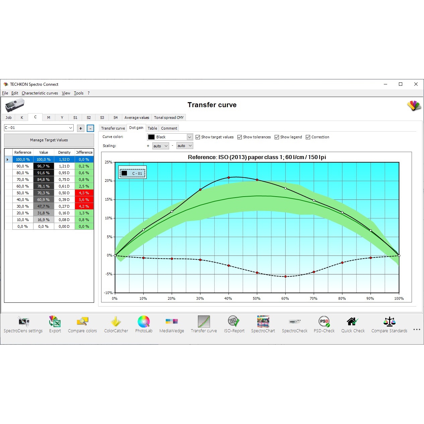The image size is (424, 424).
Task: Click Manage Target Values button
Action: pyautogui.click(x=49, y=140)
